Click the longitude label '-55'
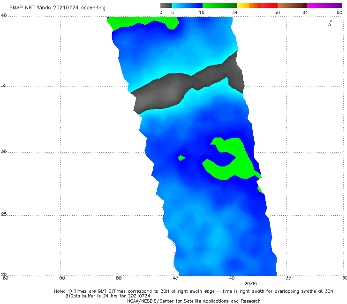347x304 pixels. click(60, 278)
